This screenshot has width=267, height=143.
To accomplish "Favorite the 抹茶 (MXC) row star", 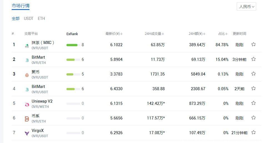I will pos(253,44).
